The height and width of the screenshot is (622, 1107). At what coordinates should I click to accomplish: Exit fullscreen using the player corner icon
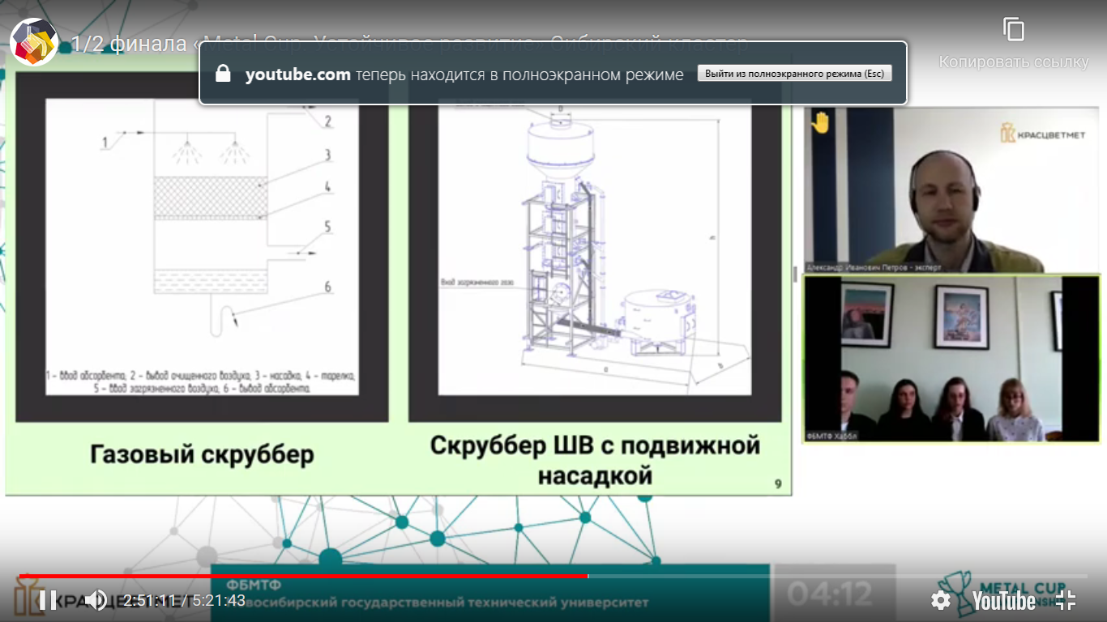[x=1066, y=600]
